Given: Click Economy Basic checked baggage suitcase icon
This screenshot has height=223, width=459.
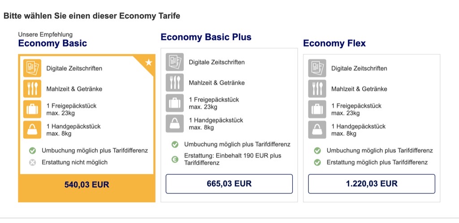Looking at the screenshot, I should click(x=32, y=109).
